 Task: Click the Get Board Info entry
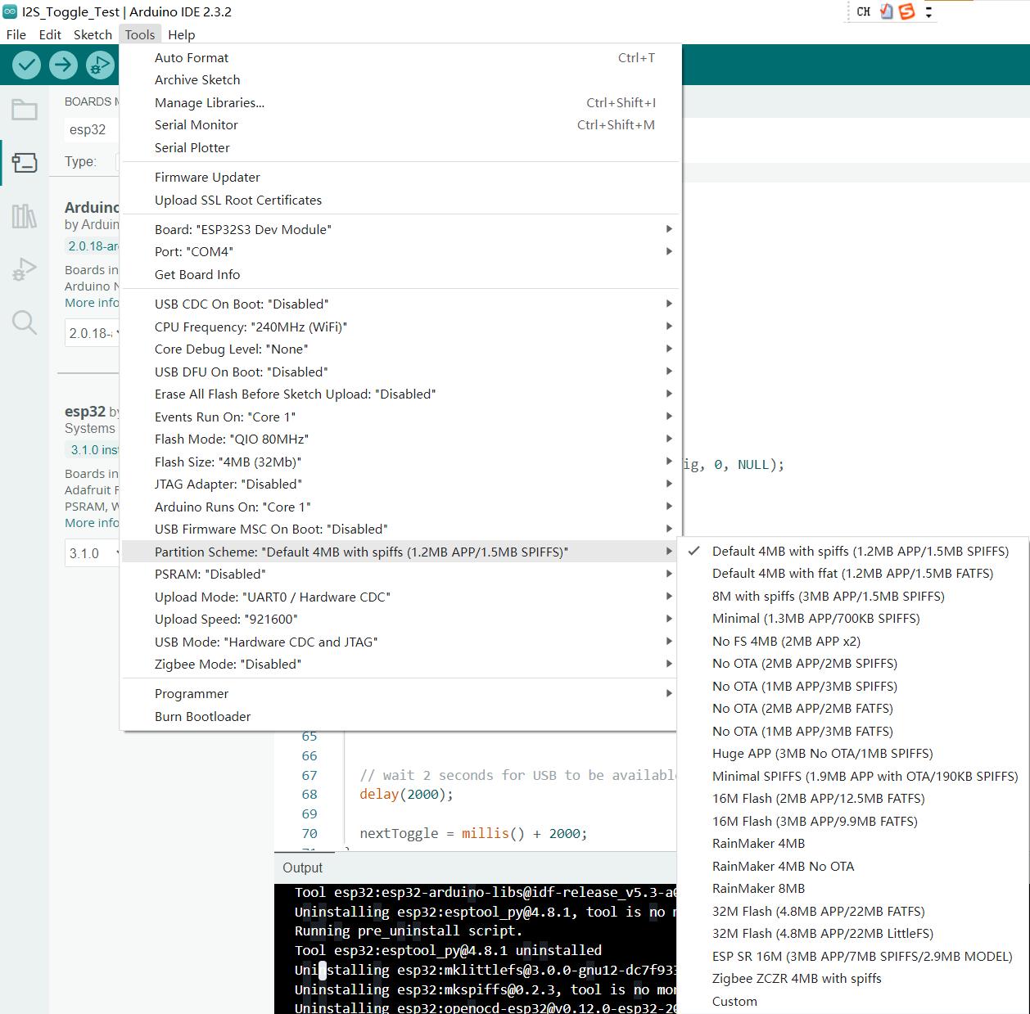click(x=197, y=275)
